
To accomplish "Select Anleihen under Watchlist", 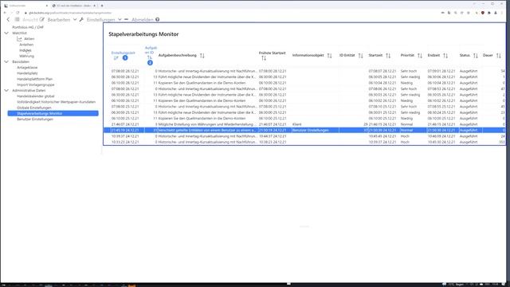I will point(26,45).
